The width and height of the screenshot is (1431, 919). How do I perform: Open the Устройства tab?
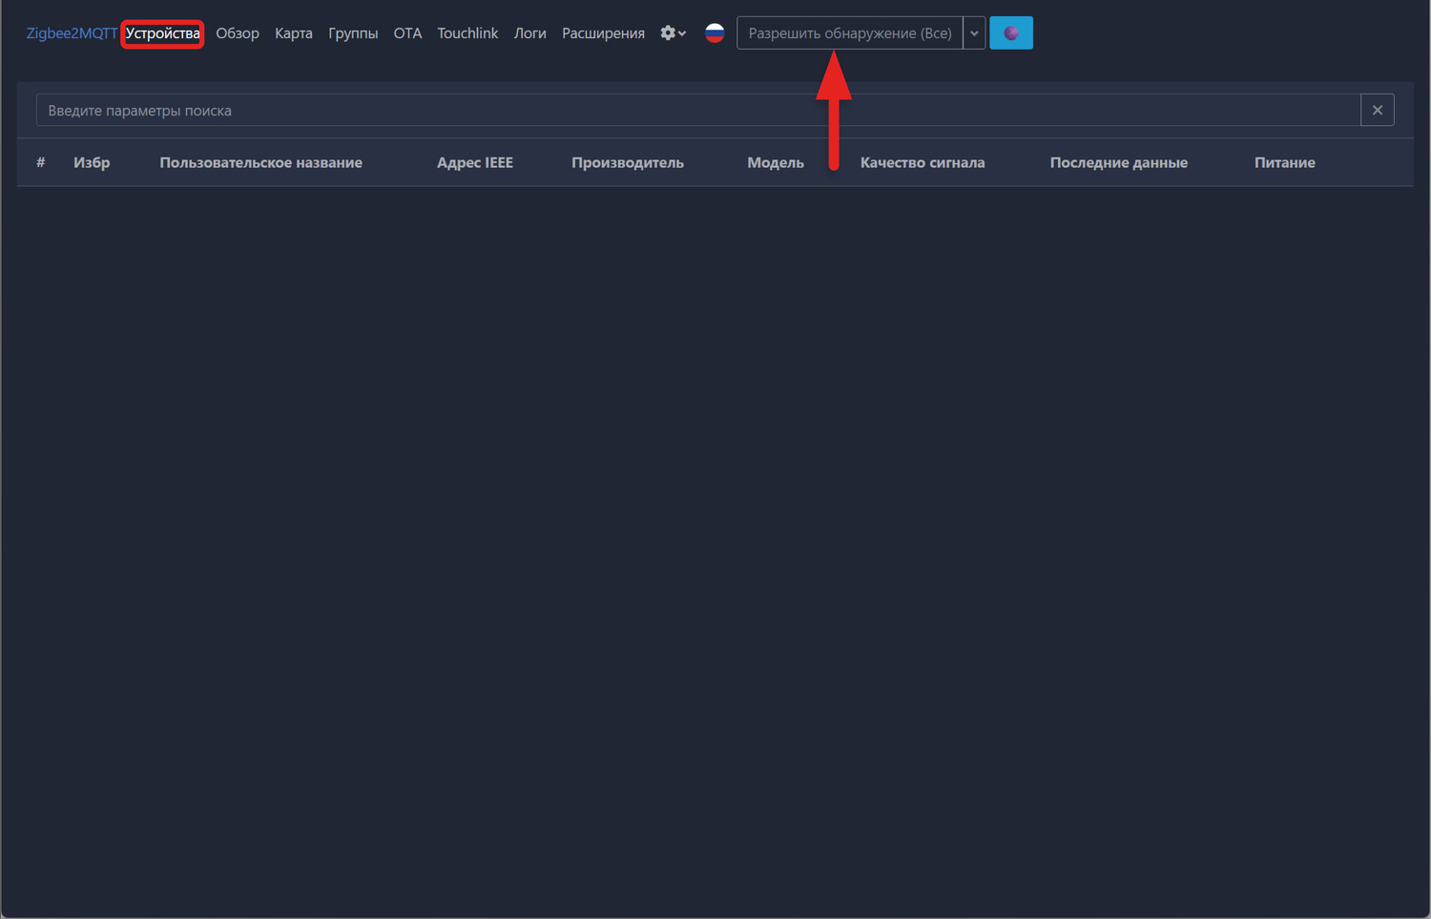163,33
